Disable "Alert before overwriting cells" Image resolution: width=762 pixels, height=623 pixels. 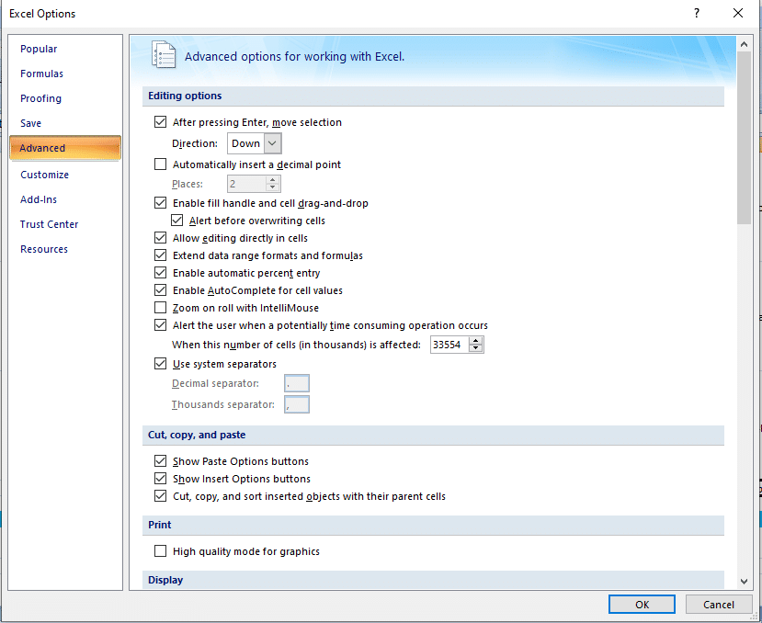176,220
